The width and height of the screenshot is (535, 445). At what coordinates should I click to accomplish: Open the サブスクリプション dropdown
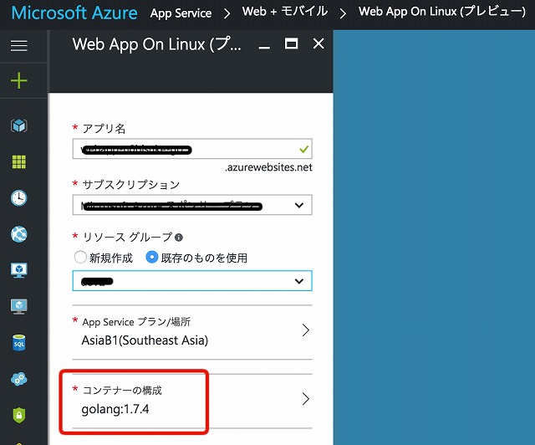pyautogui.click(x=192, y=205)
